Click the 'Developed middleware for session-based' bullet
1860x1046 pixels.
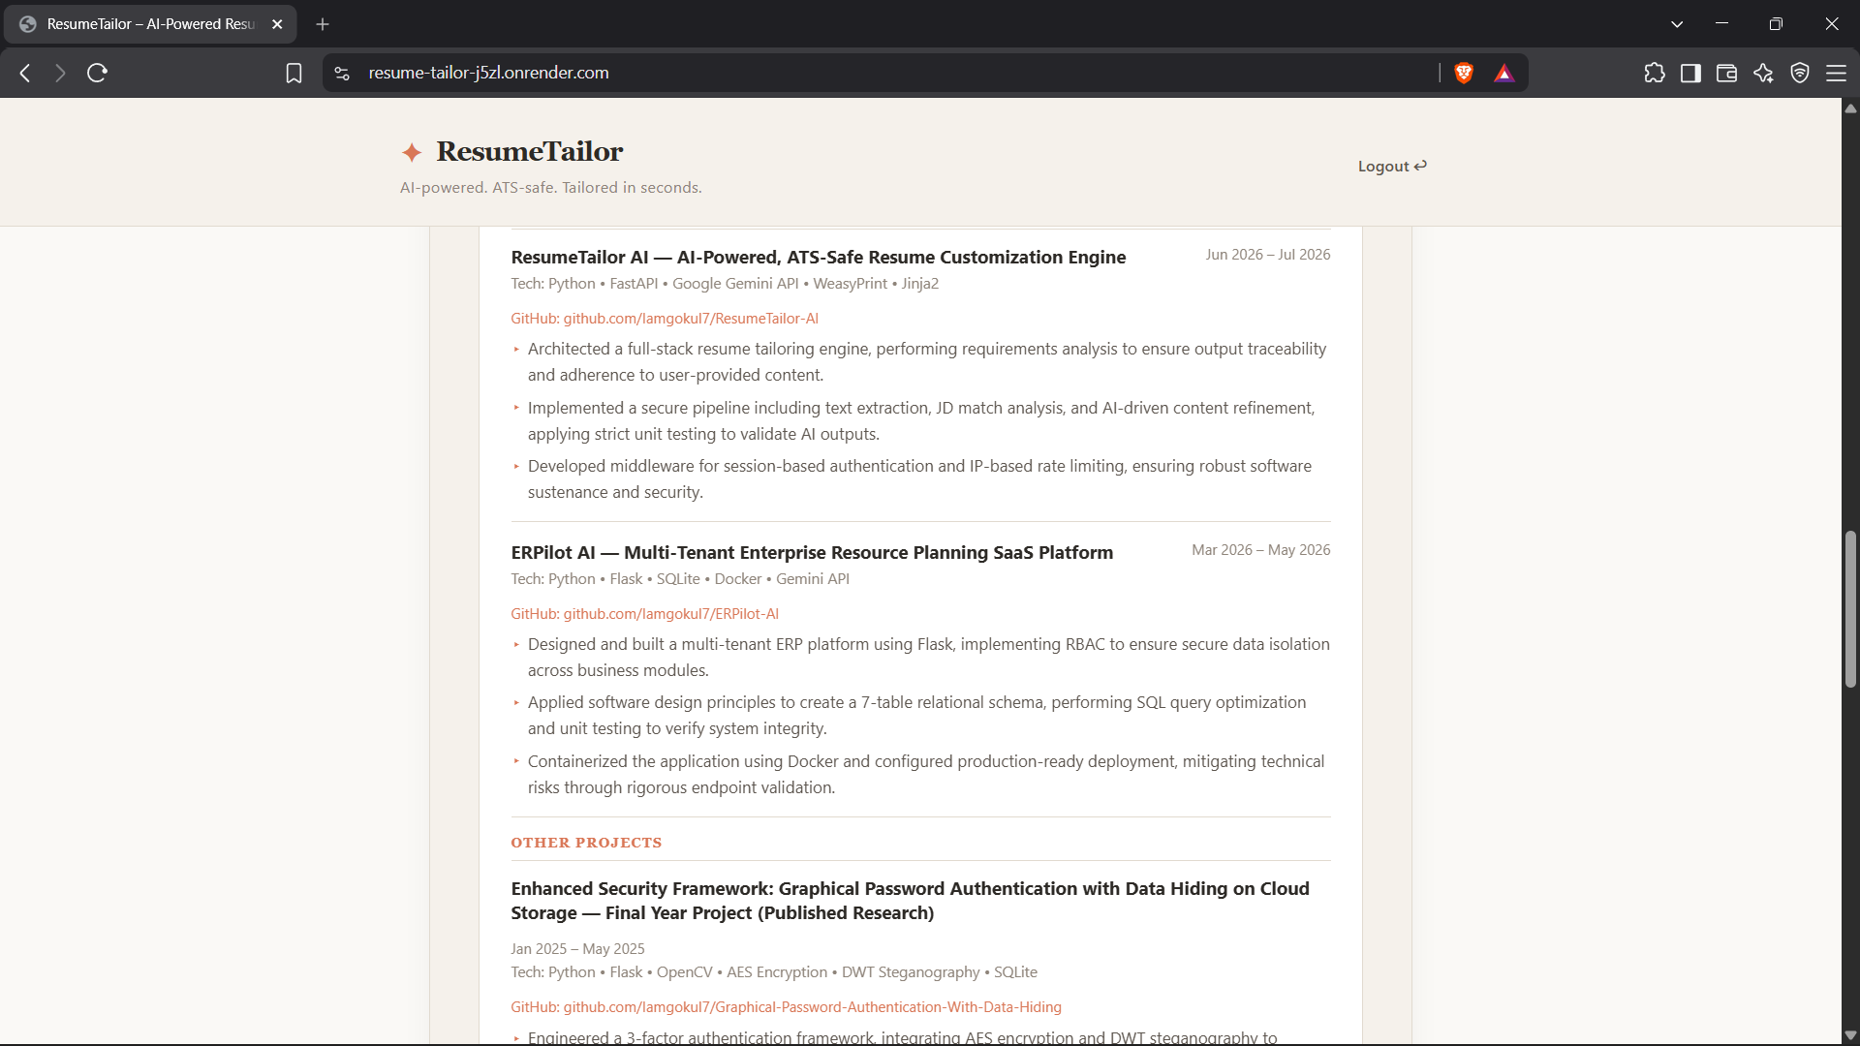(x=919, y=479)
